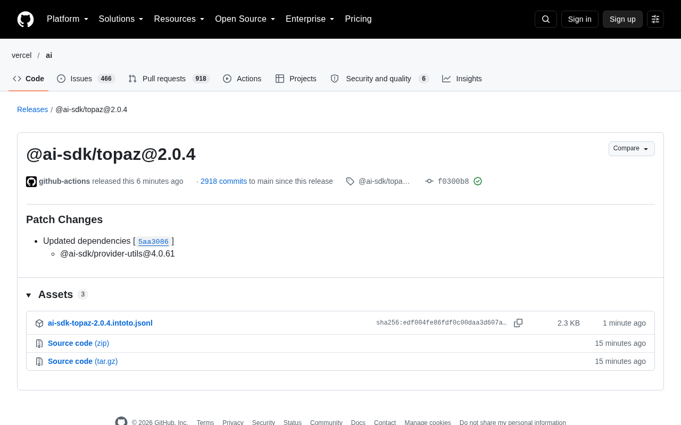Open the Insights tab
Viewport: 681px width, 425px height.
click(x=462, y=79)
